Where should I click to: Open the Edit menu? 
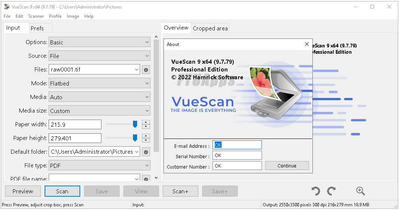(19, 16)
